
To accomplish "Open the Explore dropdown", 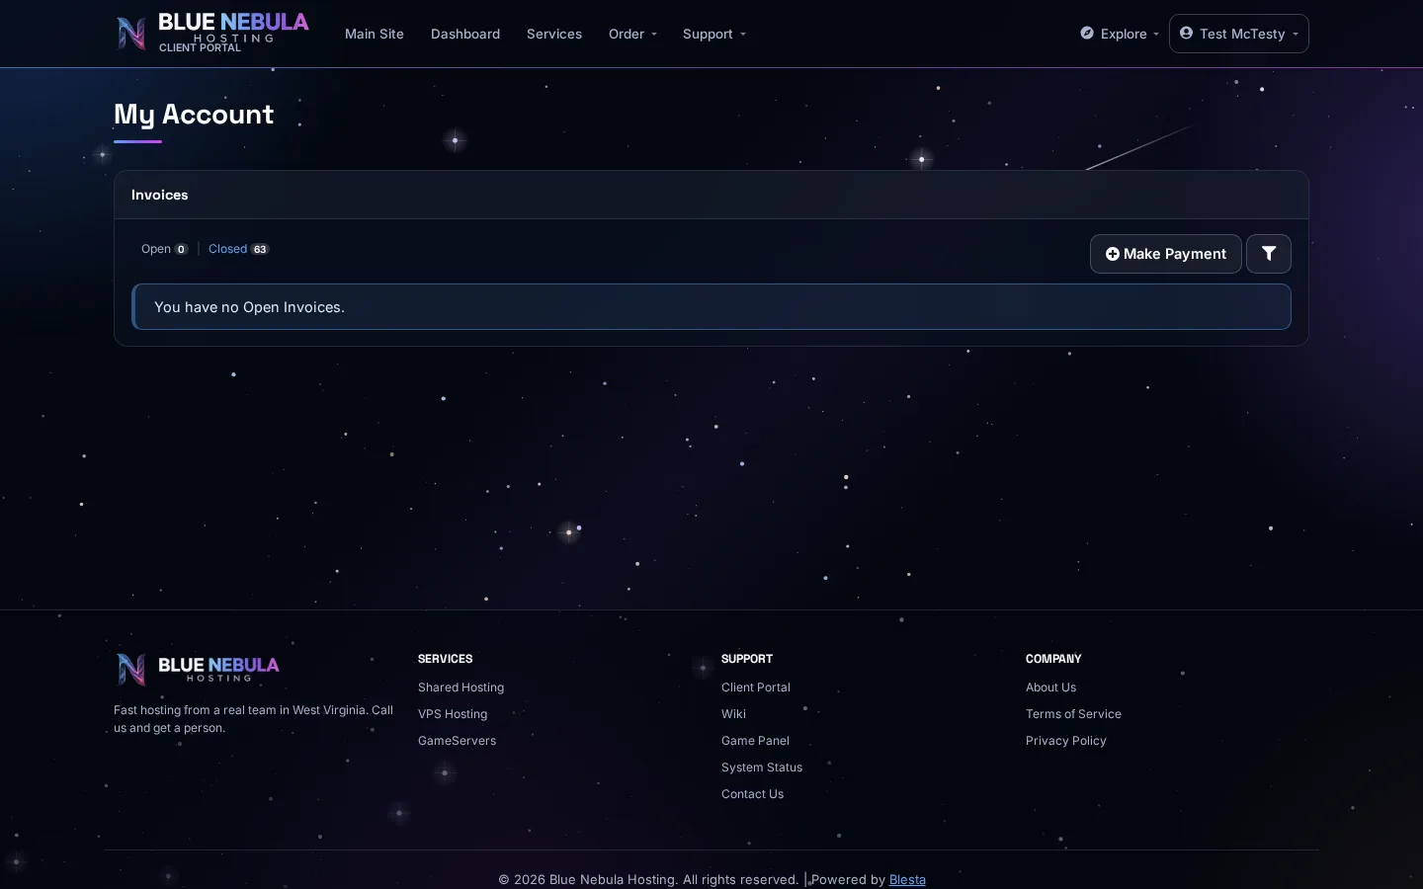I will click(x=1120, y=34).
